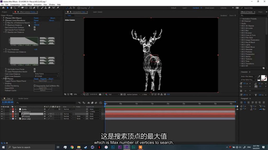Open the Composition menu
Viewport: 268px width, 150px height.
15,5
